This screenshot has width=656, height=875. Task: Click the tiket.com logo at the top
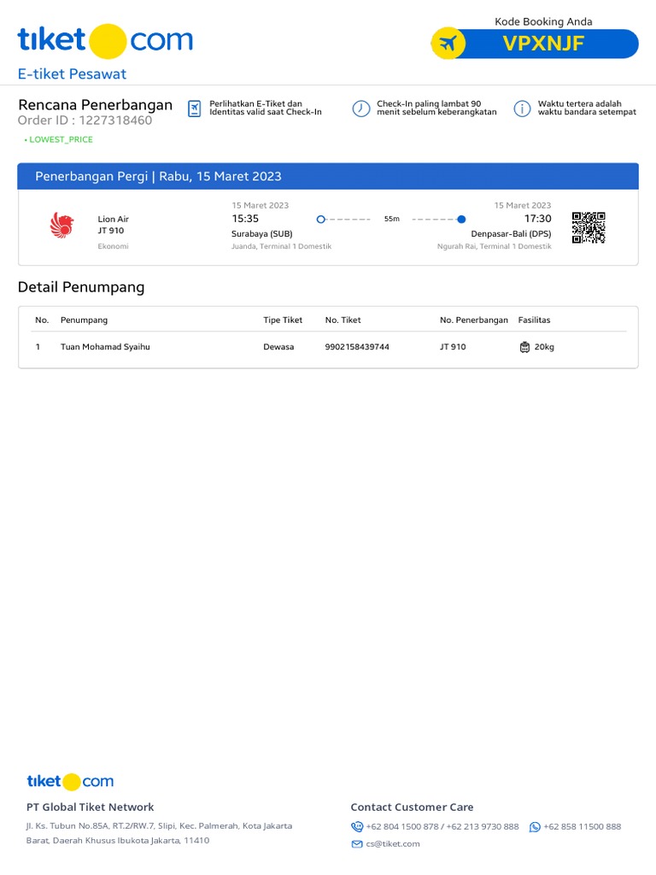(x=105, y=40)
